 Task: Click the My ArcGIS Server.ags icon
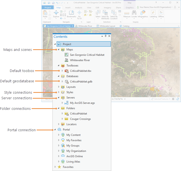click(x=66, y=103)
